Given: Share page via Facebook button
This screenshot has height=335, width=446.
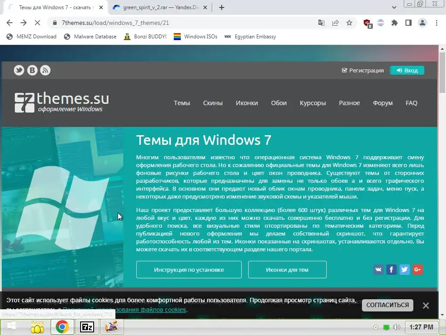Looking at the screenshot, I should point(392,270).
